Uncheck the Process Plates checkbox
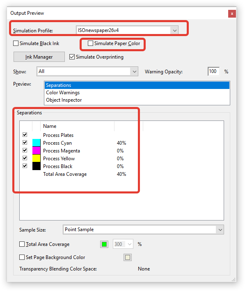Viewport: 245px width, 291px height. [x=25, y=134]
